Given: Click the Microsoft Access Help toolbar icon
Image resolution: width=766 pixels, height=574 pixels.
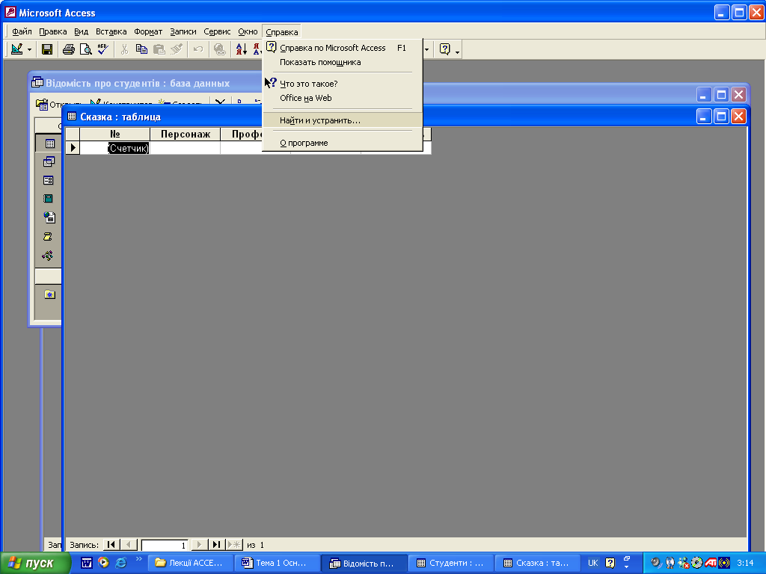Looking at the screenshot, I should click(444, 49).
